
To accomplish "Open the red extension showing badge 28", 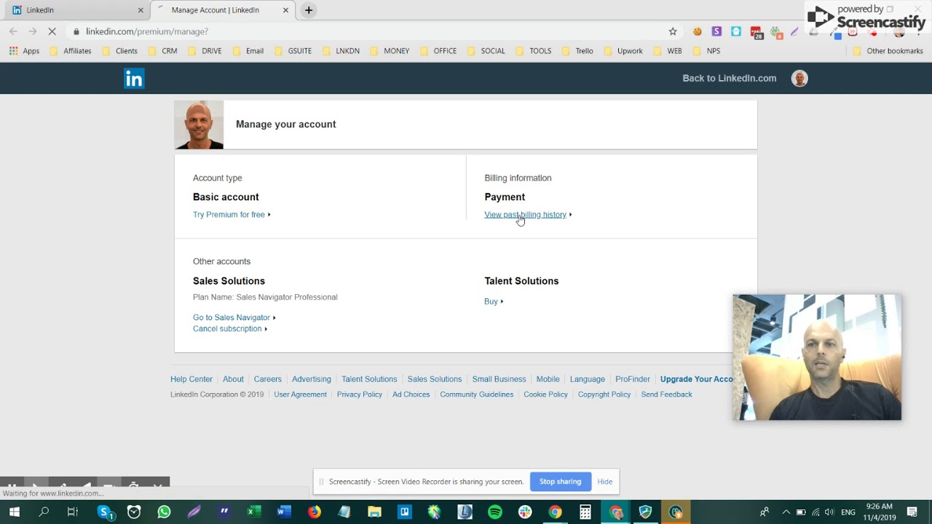I will 757,32.
